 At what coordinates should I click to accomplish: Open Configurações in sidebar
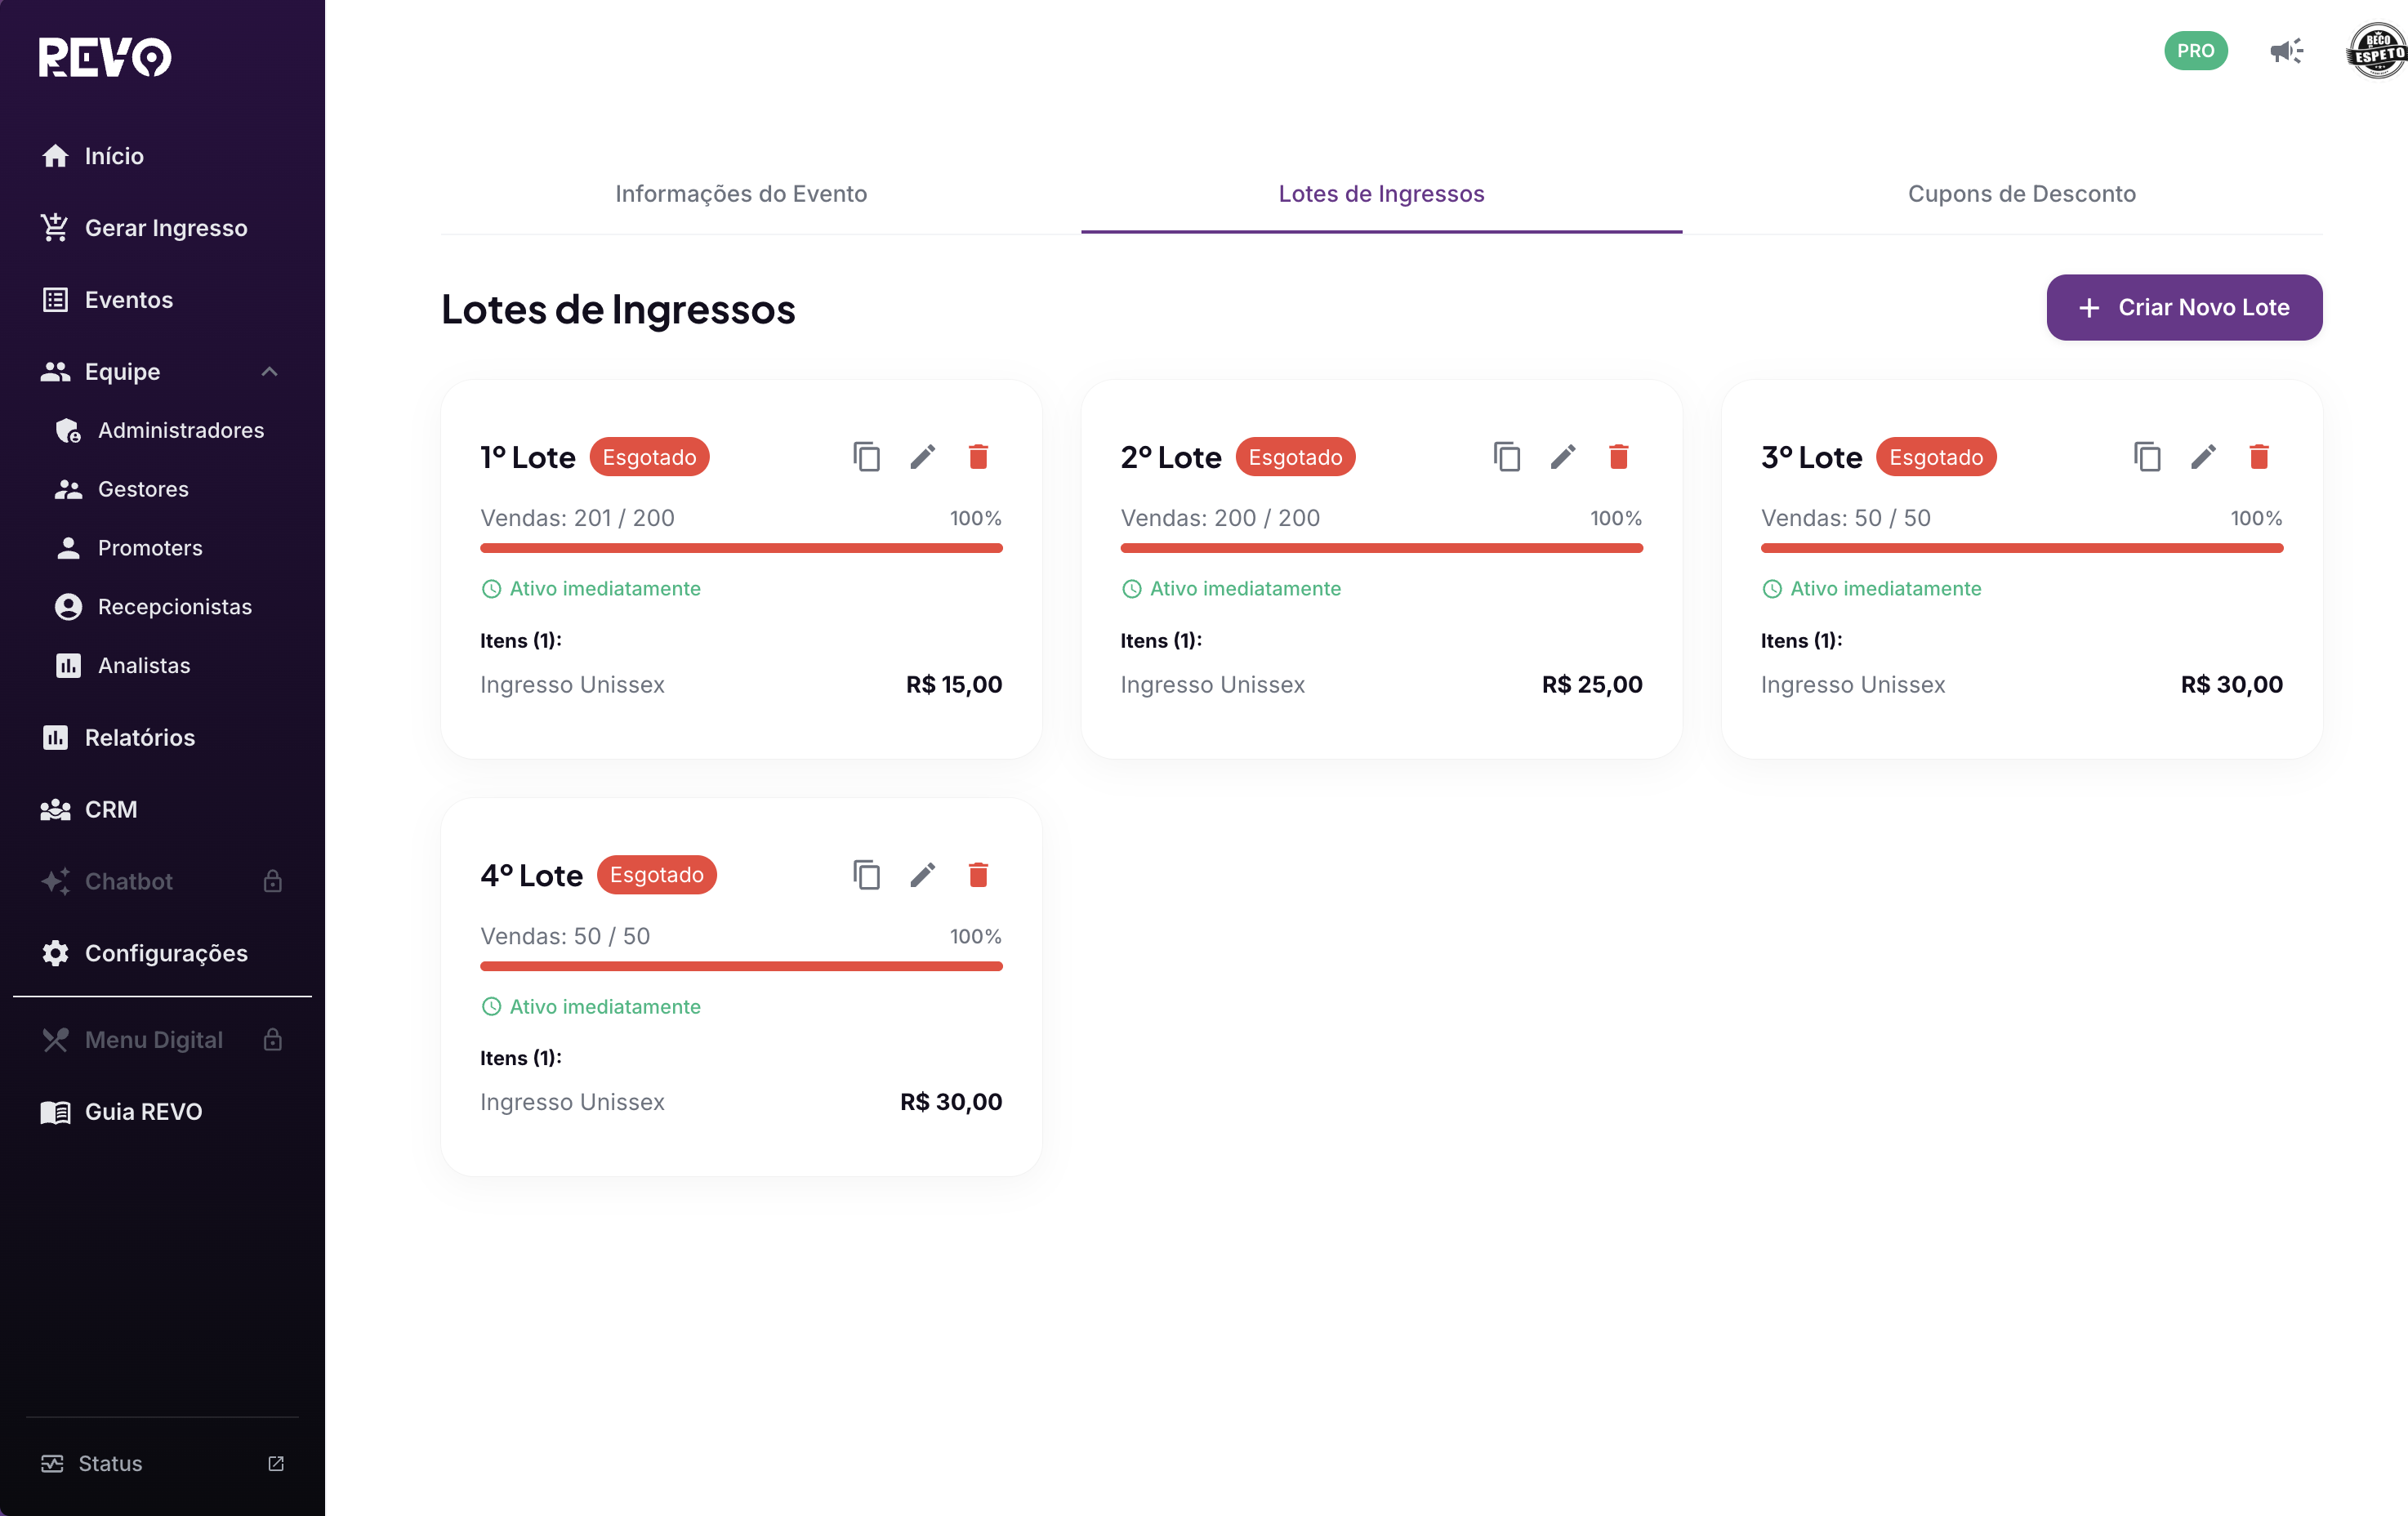click(x=162, y=954)
